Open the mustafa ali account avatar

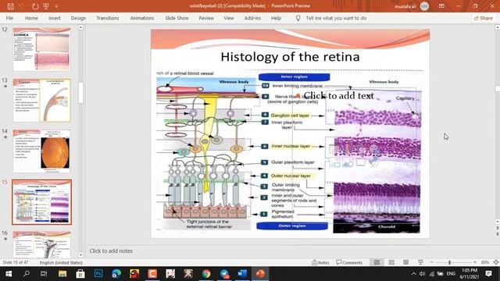[x=424, y=6]
